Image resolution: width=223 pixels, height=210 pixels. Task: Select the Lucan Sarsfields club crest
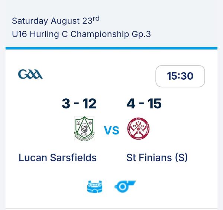pos(84,129)
